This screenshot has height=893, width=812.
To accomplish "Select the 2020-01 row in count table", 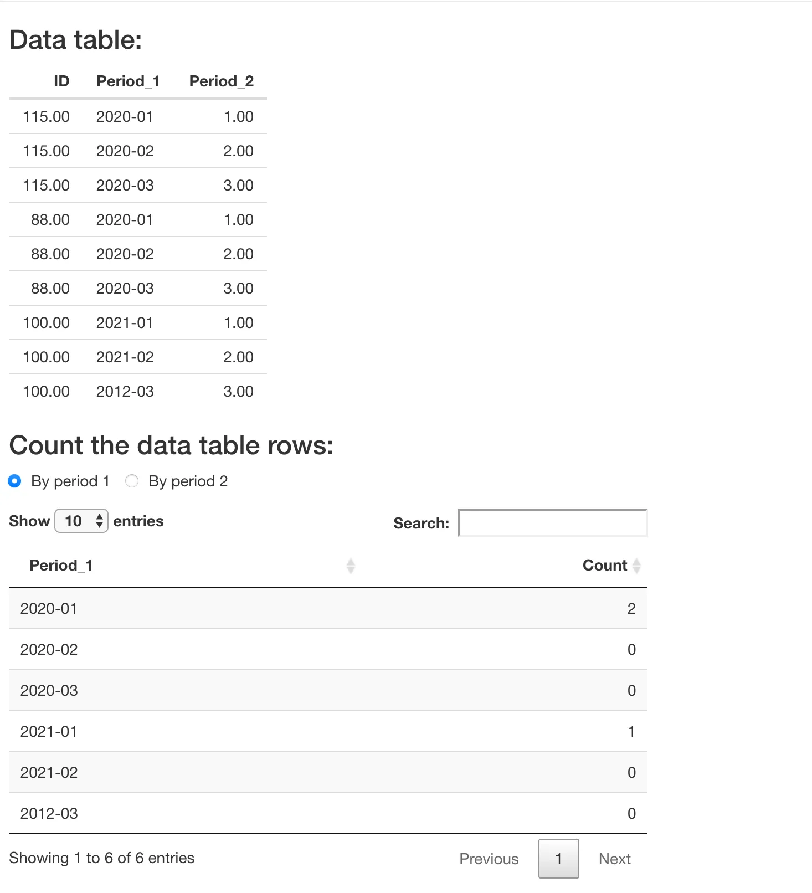I will [328, 608].
